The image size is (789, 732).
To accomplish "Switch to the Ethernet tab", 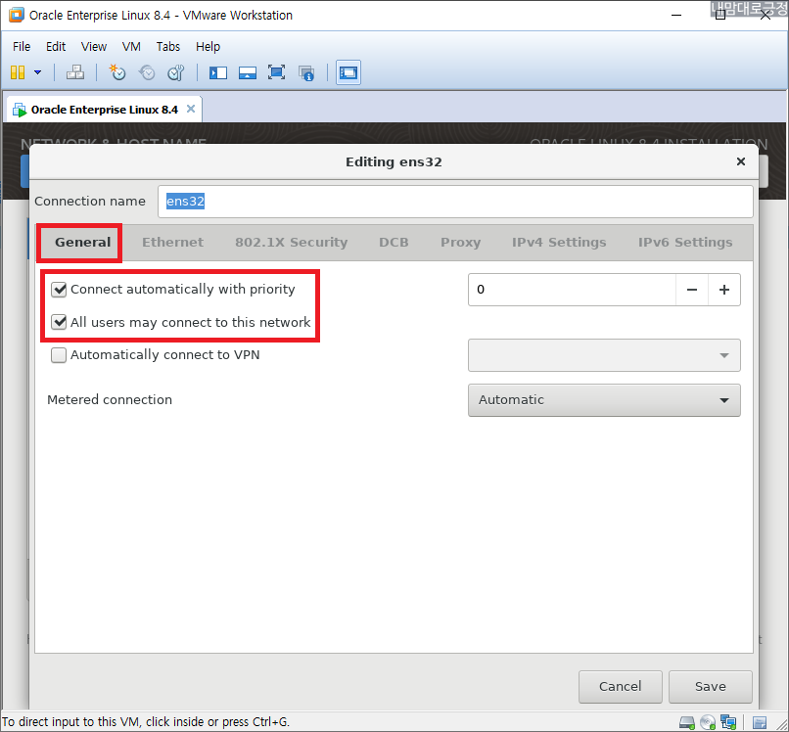I will 172,243.
